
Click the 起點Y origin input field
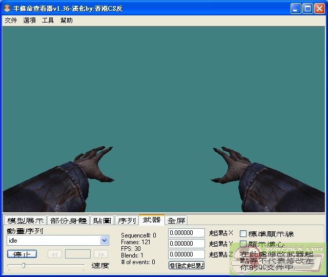point(186,244)
